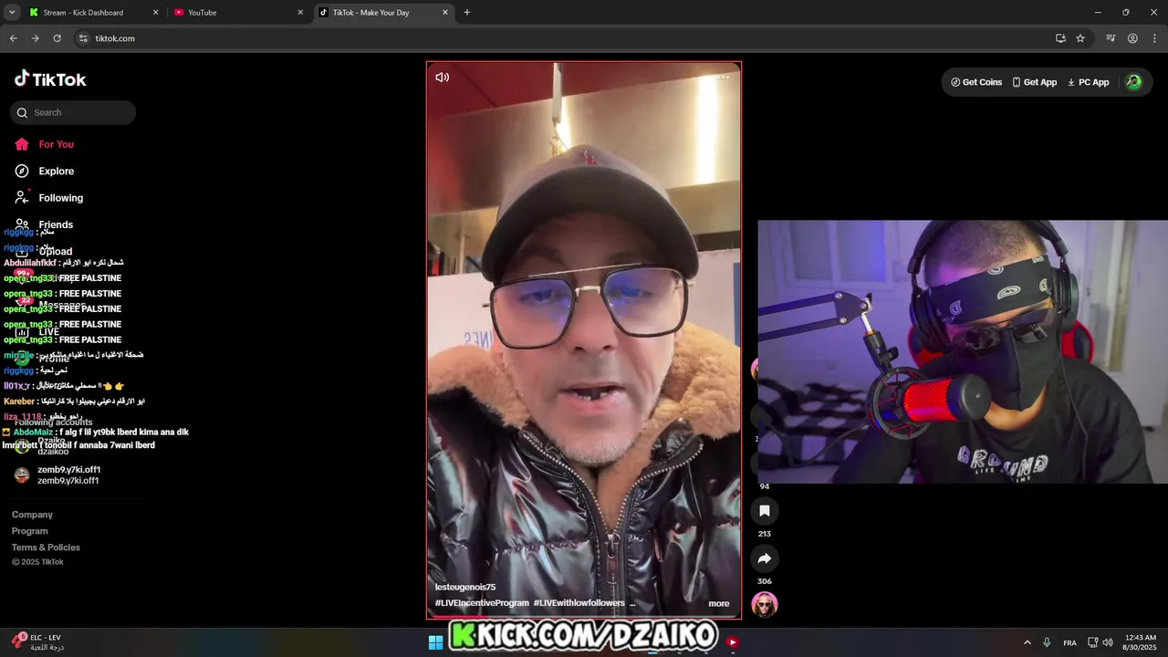Image resolution: width=1168 pixels, height=657 pixels.
Task: Open the network tray icon
Action: pyautogui.click(x=1093, y=642)
